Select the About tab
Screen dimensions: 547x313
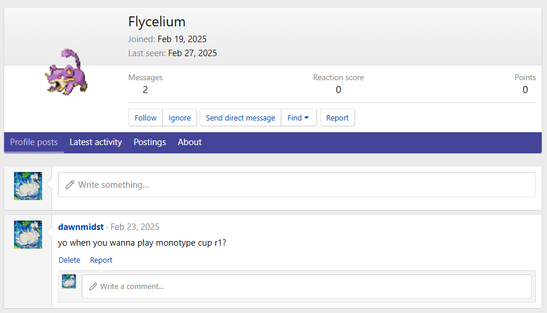point(190,142)
